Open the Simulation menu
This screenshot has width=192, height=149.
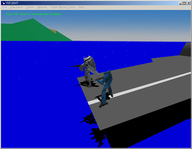tap(17, 7)
